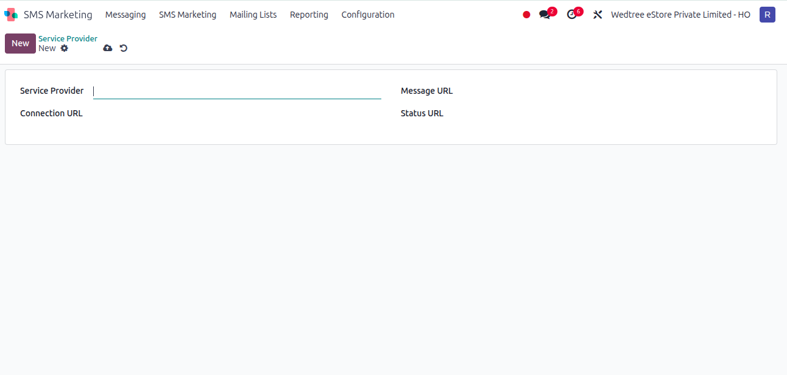Open the activities clock icon
This screenshot has height=375, width=787.
tap(572, 14)
